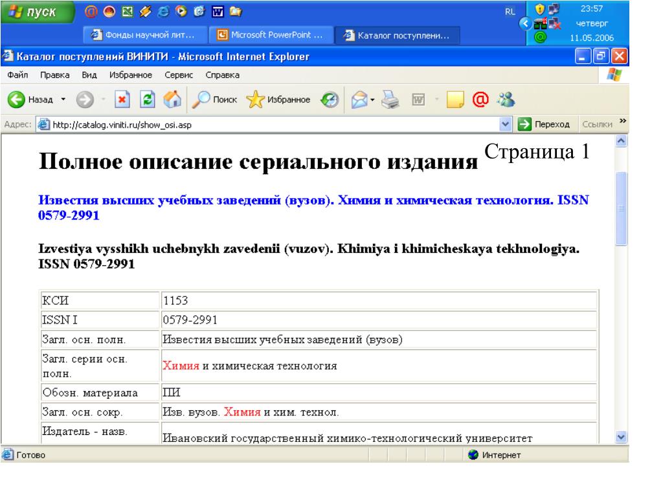
Task: Expand the Mail button dropdown arrow
Action: pos(372,100)
